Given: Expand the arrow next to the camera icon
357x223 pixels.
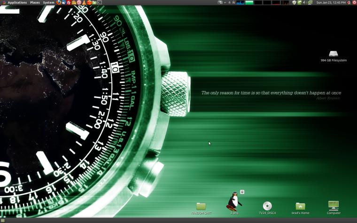Looking at the screenshot, I should (225, 2).
